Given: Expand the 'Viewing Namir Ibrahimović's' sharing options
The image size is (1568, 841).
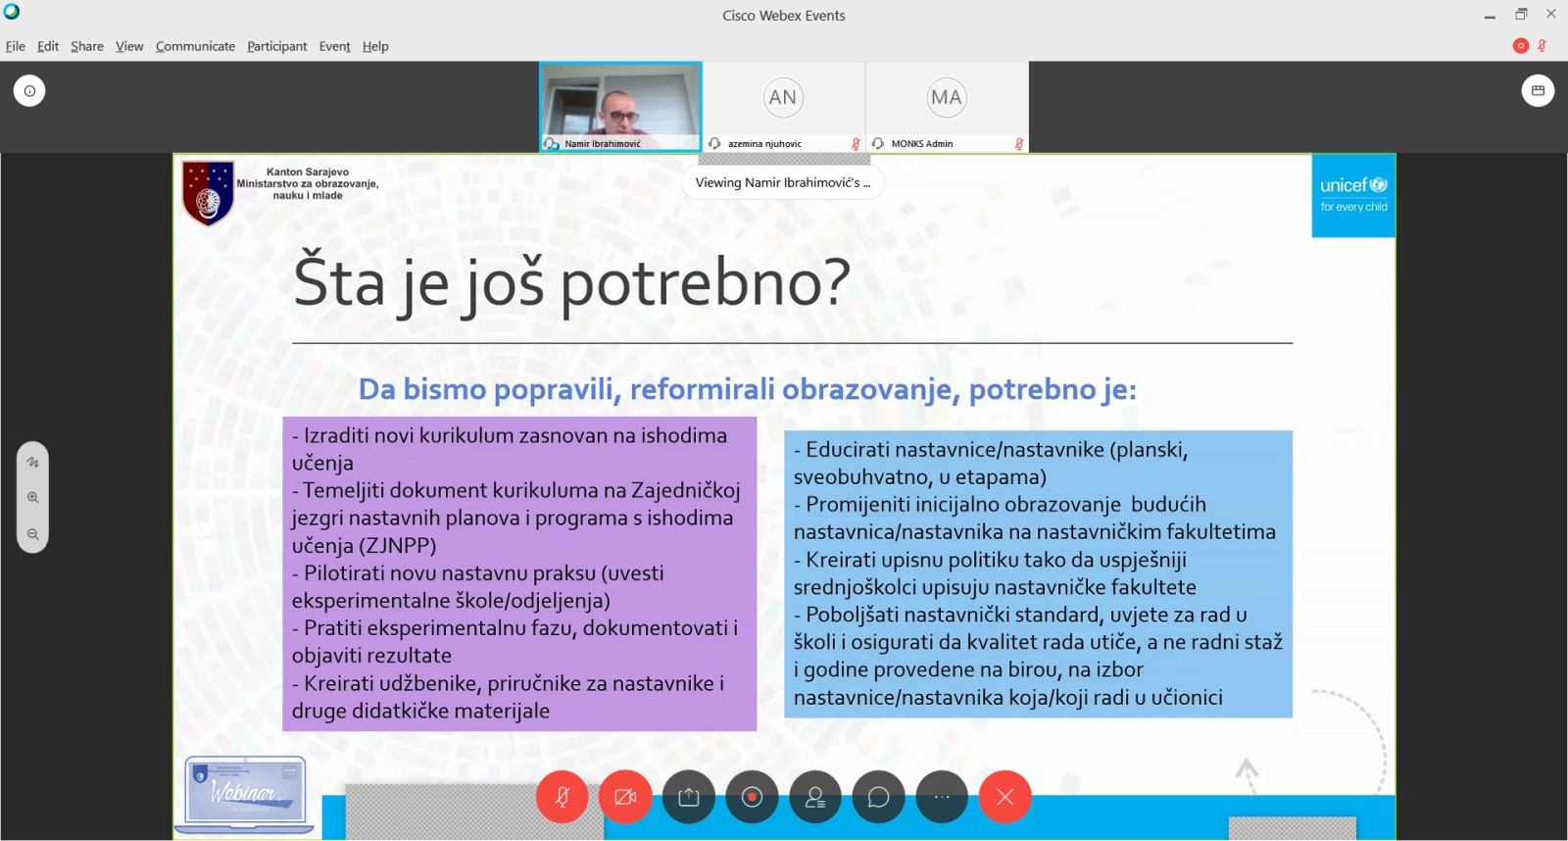Looking at the screenshot, I should coord(782,183).
